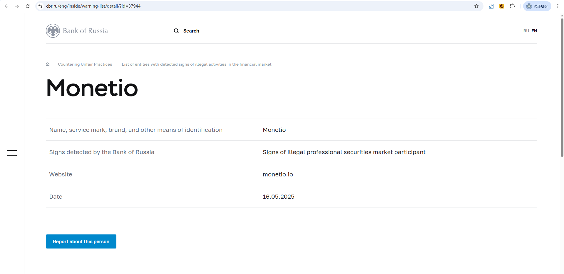Click the address bar URL field
Viewport: 564px width, 274px height.
pyautogui.click(x=235, y=6)
